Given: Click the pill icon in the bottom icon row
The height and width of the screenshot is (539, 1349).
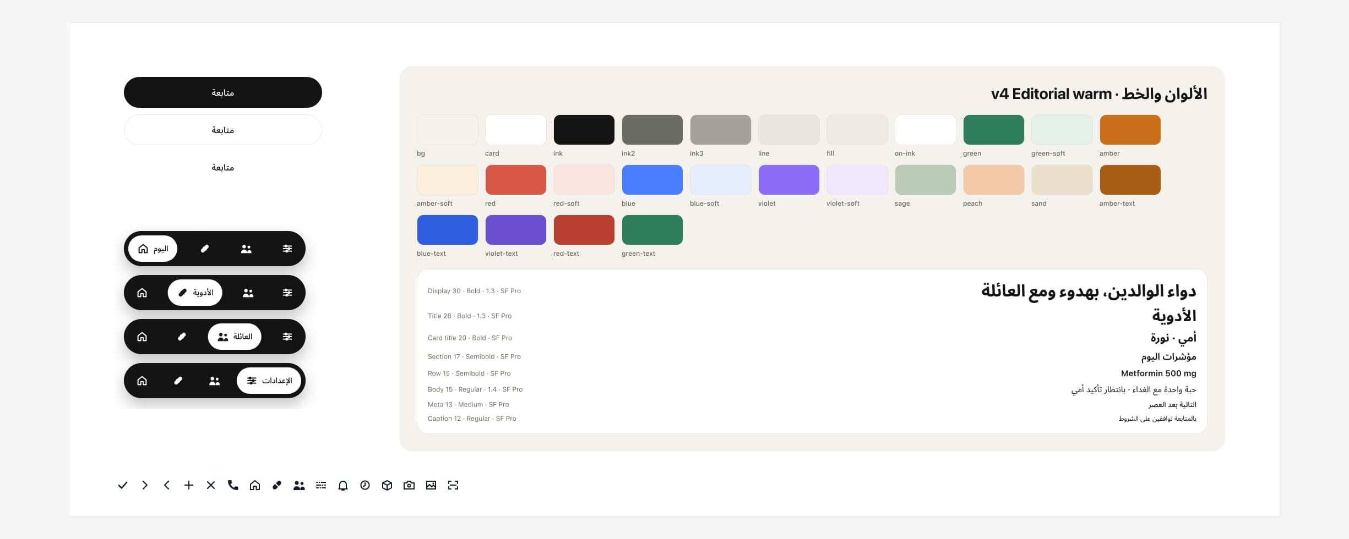Looking at the screenshot, I should click(277, 485).
